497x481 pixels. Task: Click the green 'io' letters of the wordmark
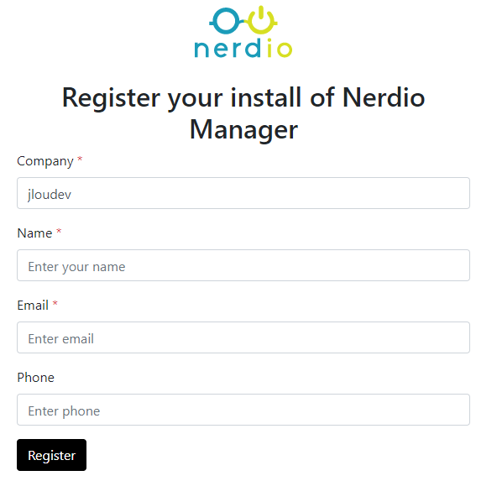pyautogui.click(x=280, y=48)
